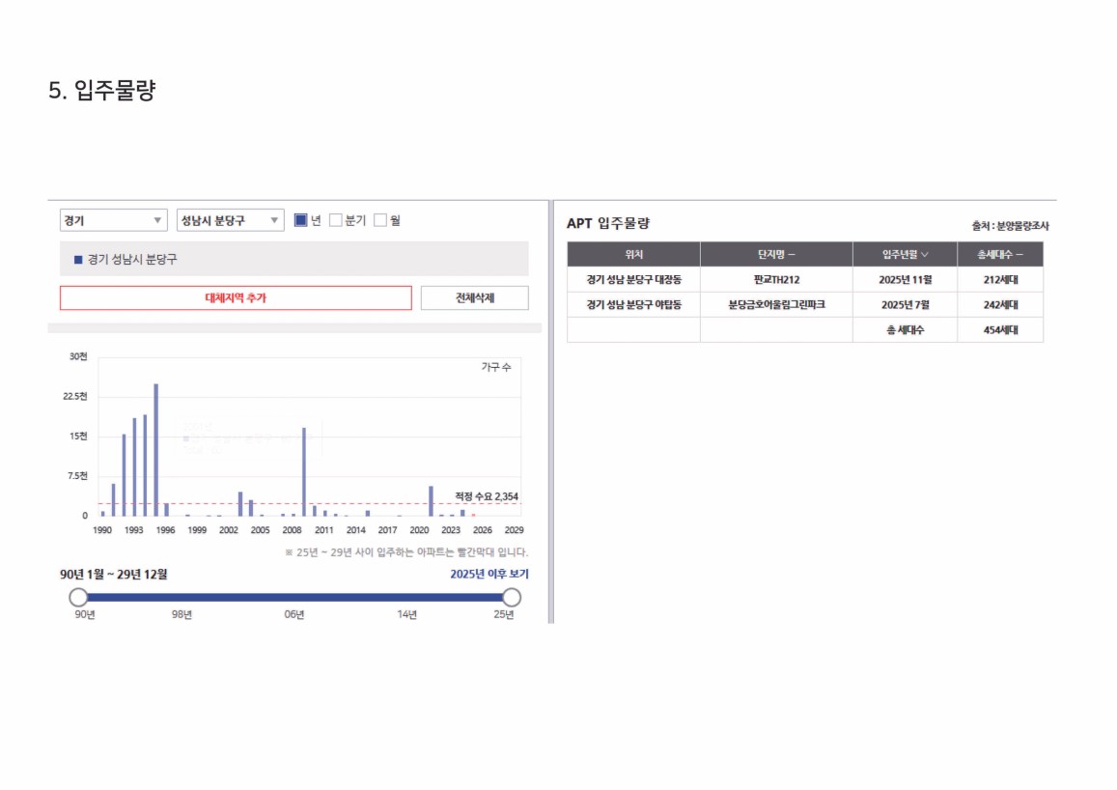Open the 성남시 분당구 district dropdown
Screen dimensions: 1117x790
pyautogui.click(x=230, y=220)
